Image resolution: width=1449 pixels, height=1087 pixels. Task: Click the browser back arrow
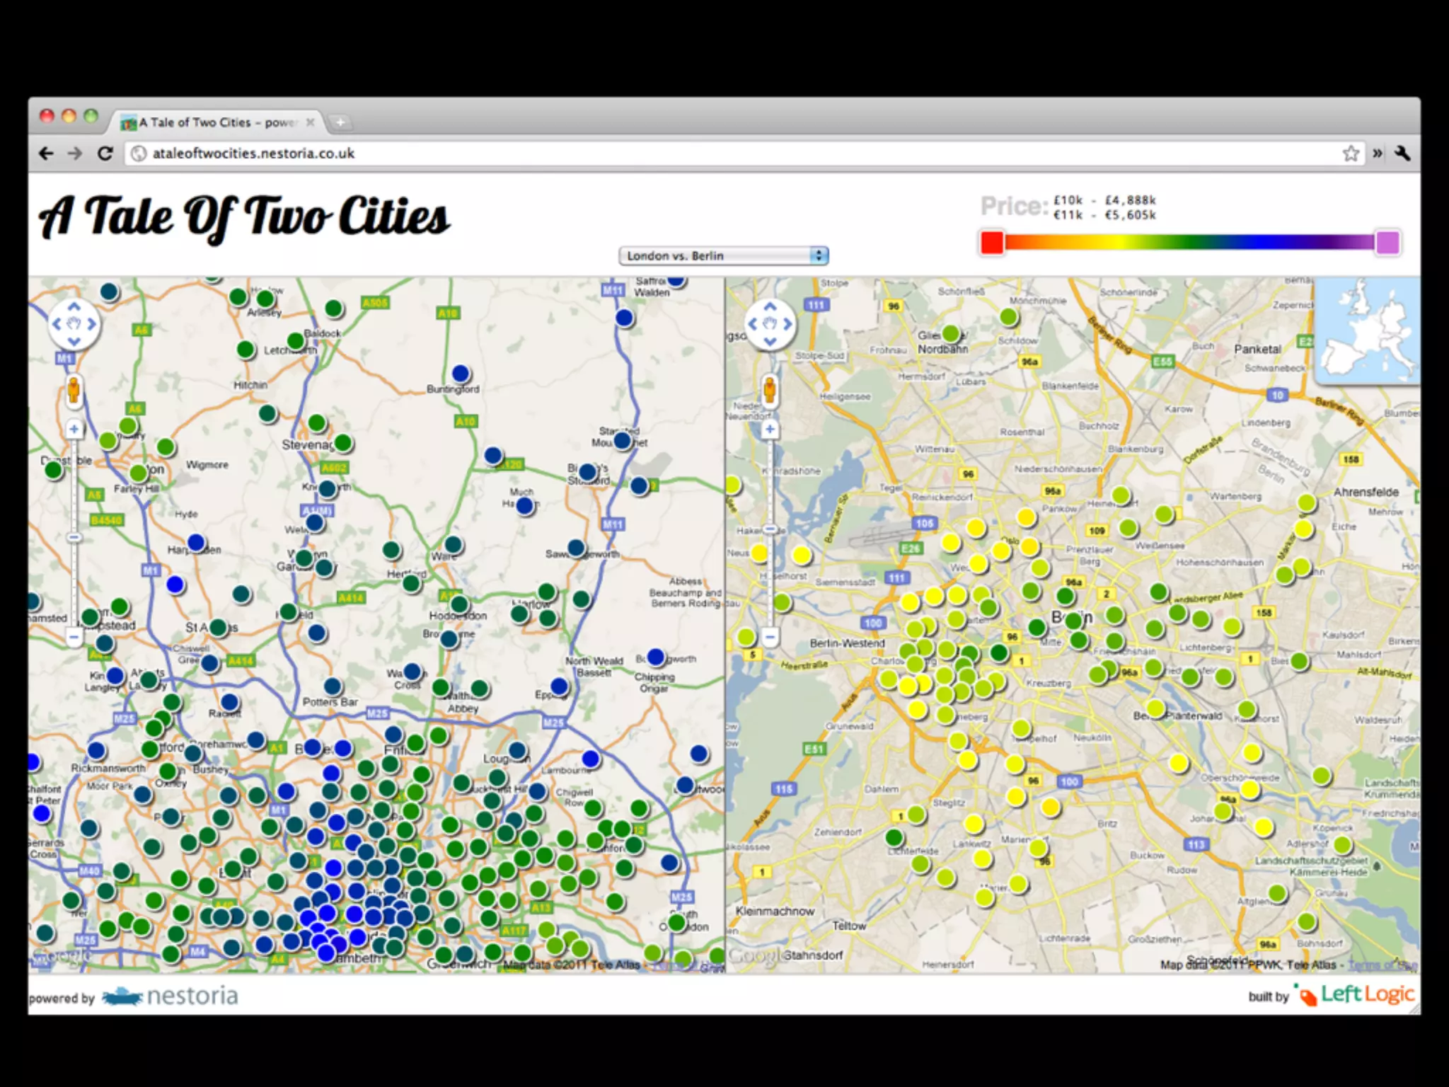click(x=46, y=154)
